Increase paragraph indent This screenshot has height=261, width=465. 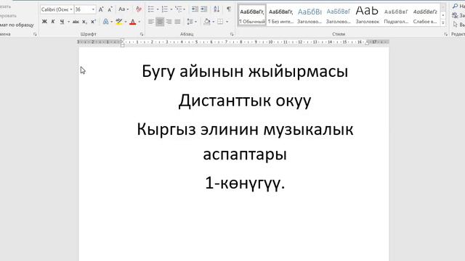204,9
